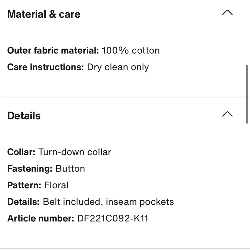
Task: Click the Button fastening value
Action: pyautogui.click(x=70, y=169)
